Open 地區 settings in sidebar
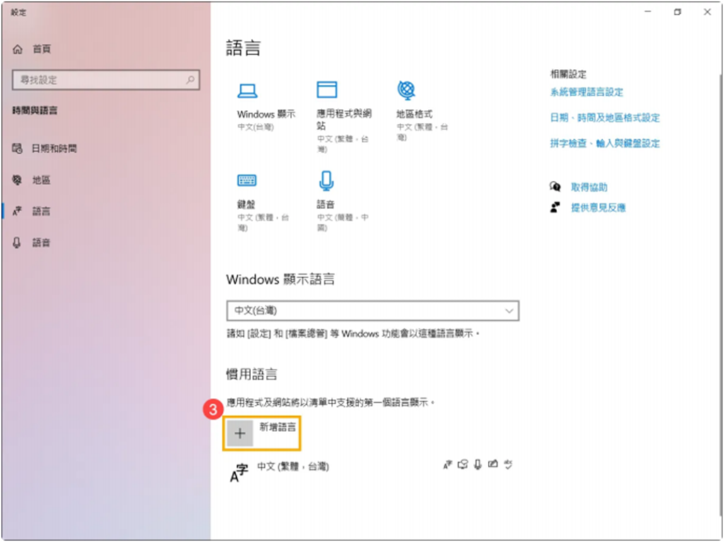This screenshot has height=542, width=724. pos(41,180)
